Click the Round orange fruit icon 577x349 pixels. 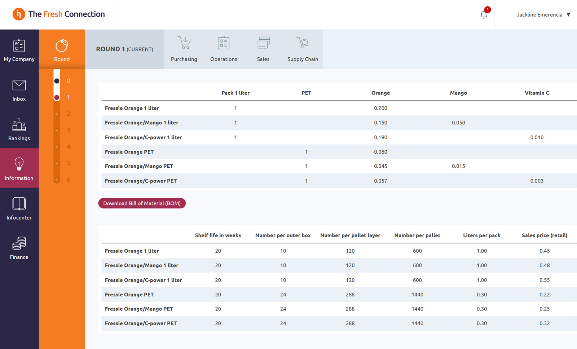click(62, 45)
